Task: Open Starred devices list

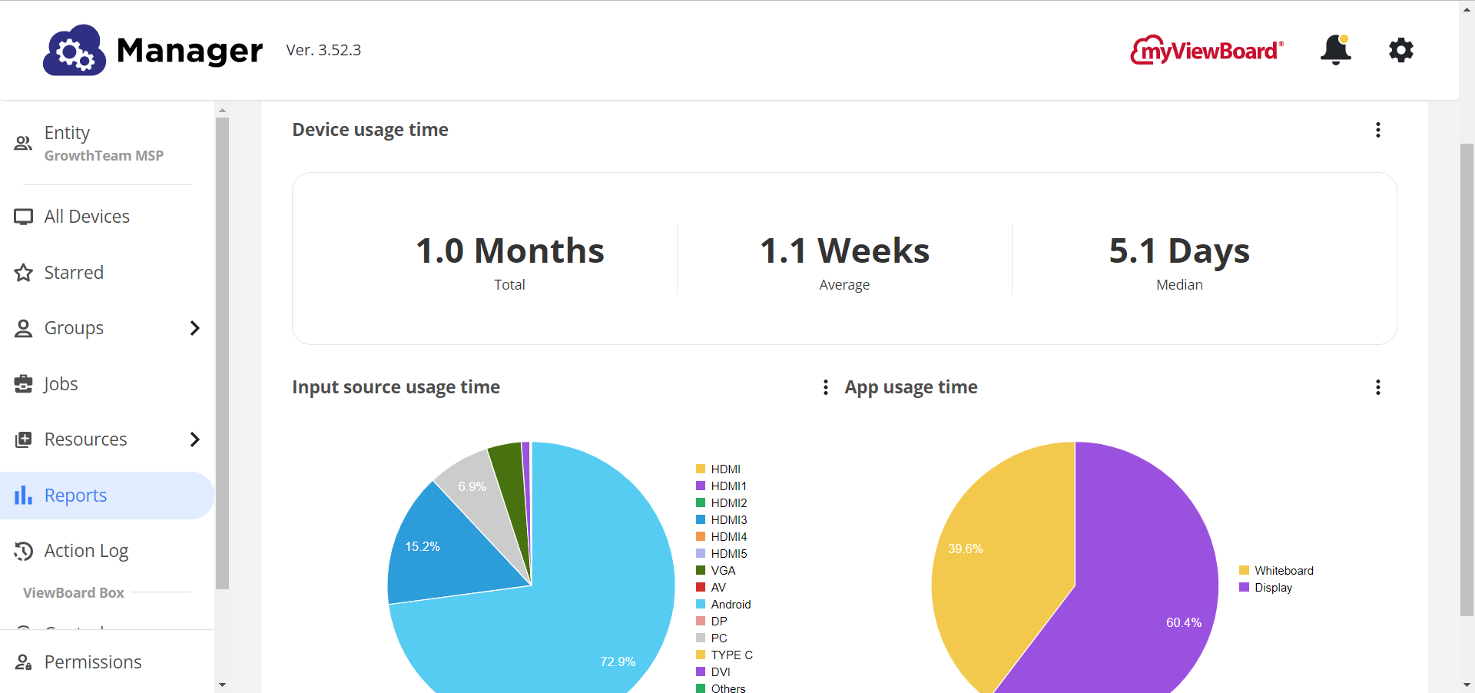Action: [107, 273]
